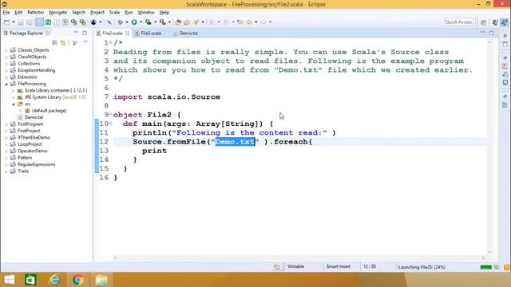Viewport: 511px width, 287px height.
Task: Expand the Scala Library container node
Action: 14,90
